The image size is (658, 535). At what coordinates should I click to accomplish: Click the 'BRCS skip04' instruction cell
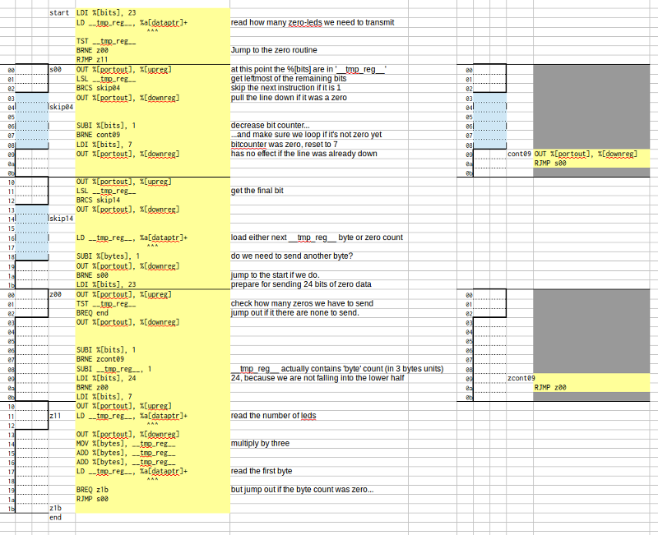[98, 88]
